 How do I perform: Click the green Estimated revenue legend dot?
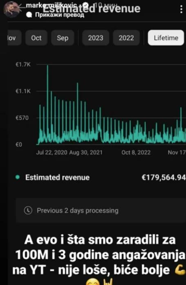point(18,177)
